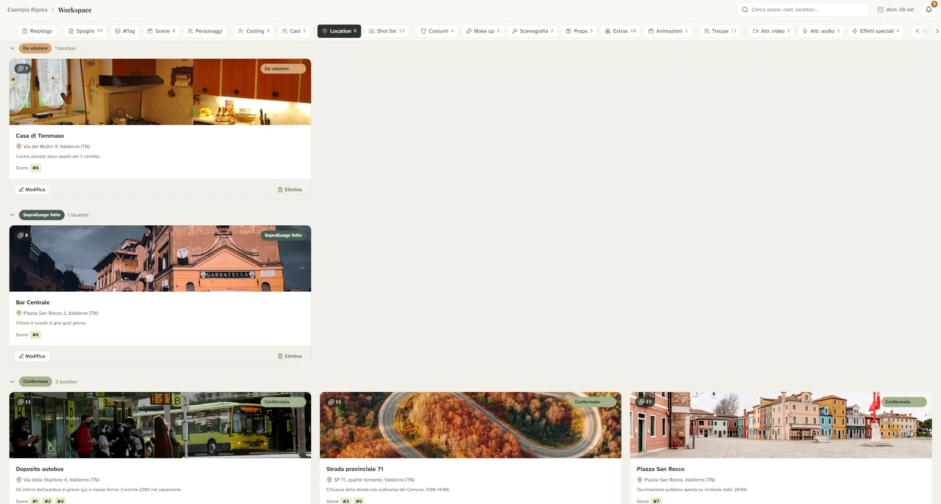Edit Casa di Tommaso with Modifica
The image size is (941, 504).
tap(32, 189)
